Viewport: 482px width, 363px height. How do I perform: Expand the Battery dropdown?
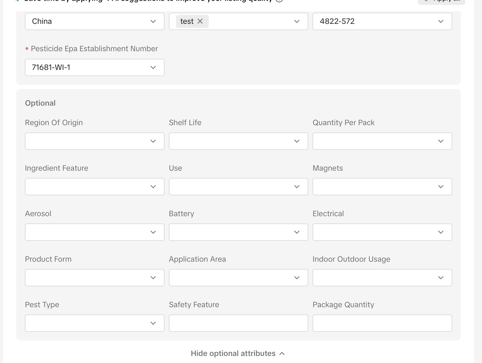point(238,232)
